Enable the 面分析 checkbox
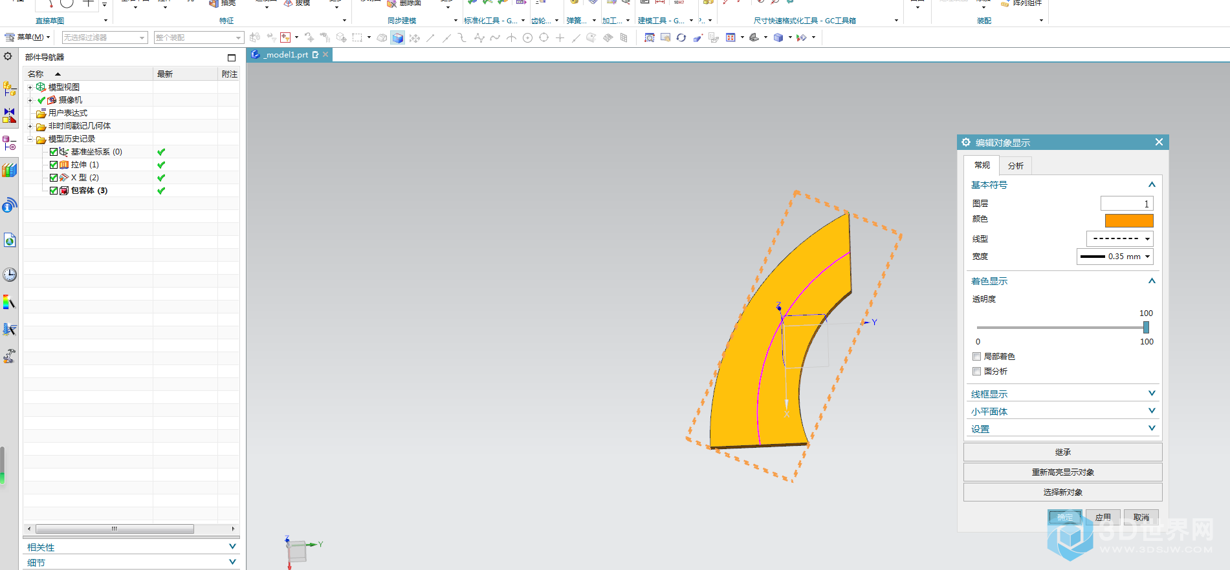1230x570 pixels. 976,371
